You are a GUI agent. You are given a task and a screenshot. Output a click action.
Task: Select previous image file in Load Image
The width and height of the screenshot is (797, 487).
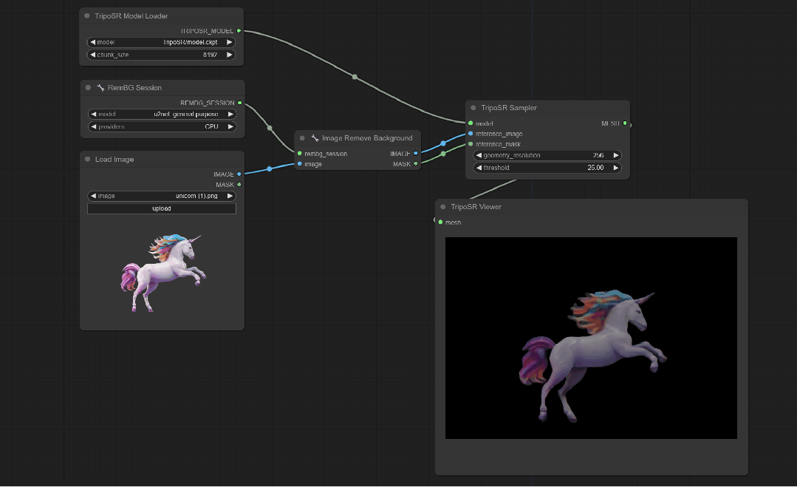point(93,196)
